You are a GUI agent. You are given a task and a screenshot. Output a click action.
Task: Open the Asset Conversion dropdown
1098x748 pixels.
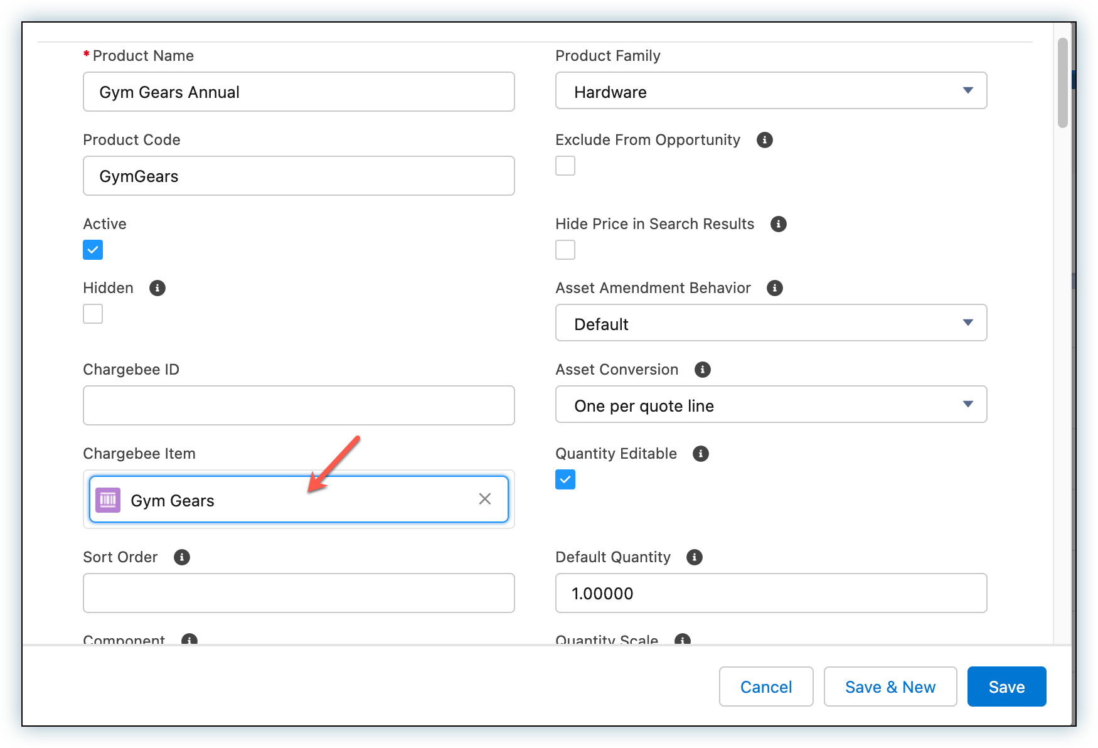(x=771, y=405)
